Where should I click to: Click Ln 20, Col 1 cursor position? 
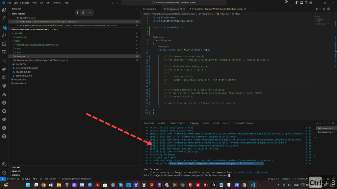[x=273, y=179]
